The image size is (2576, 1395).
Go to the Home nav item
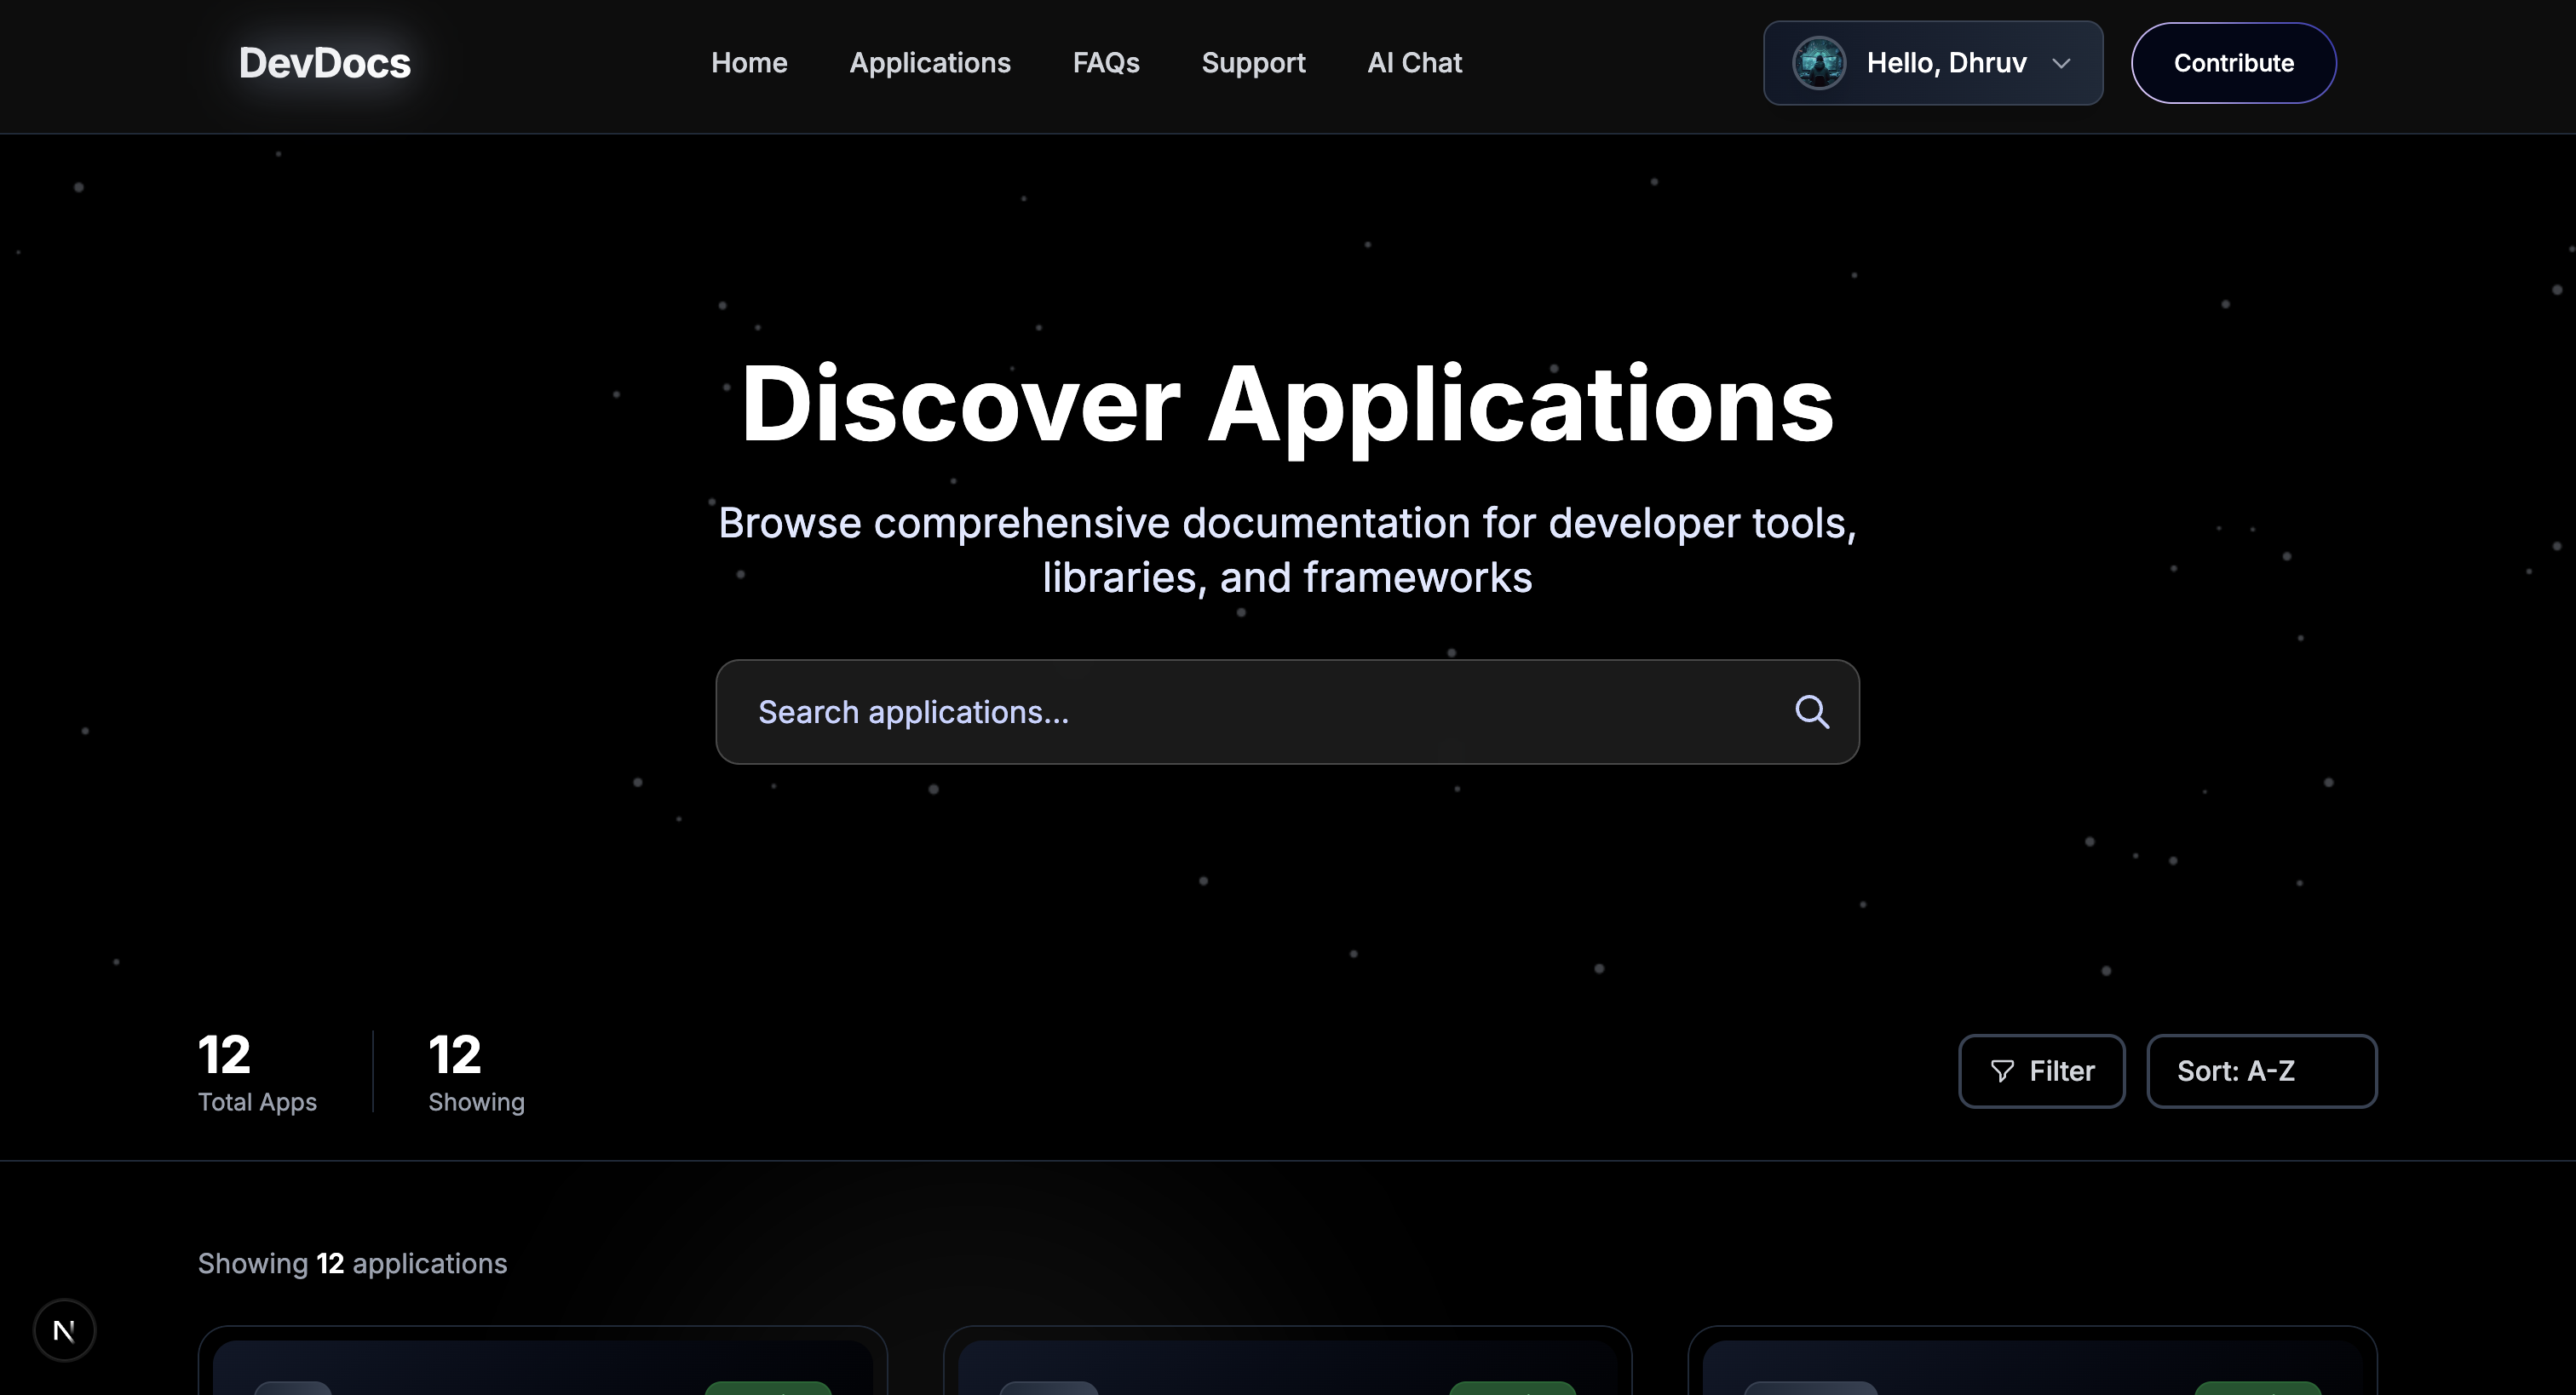749,63
